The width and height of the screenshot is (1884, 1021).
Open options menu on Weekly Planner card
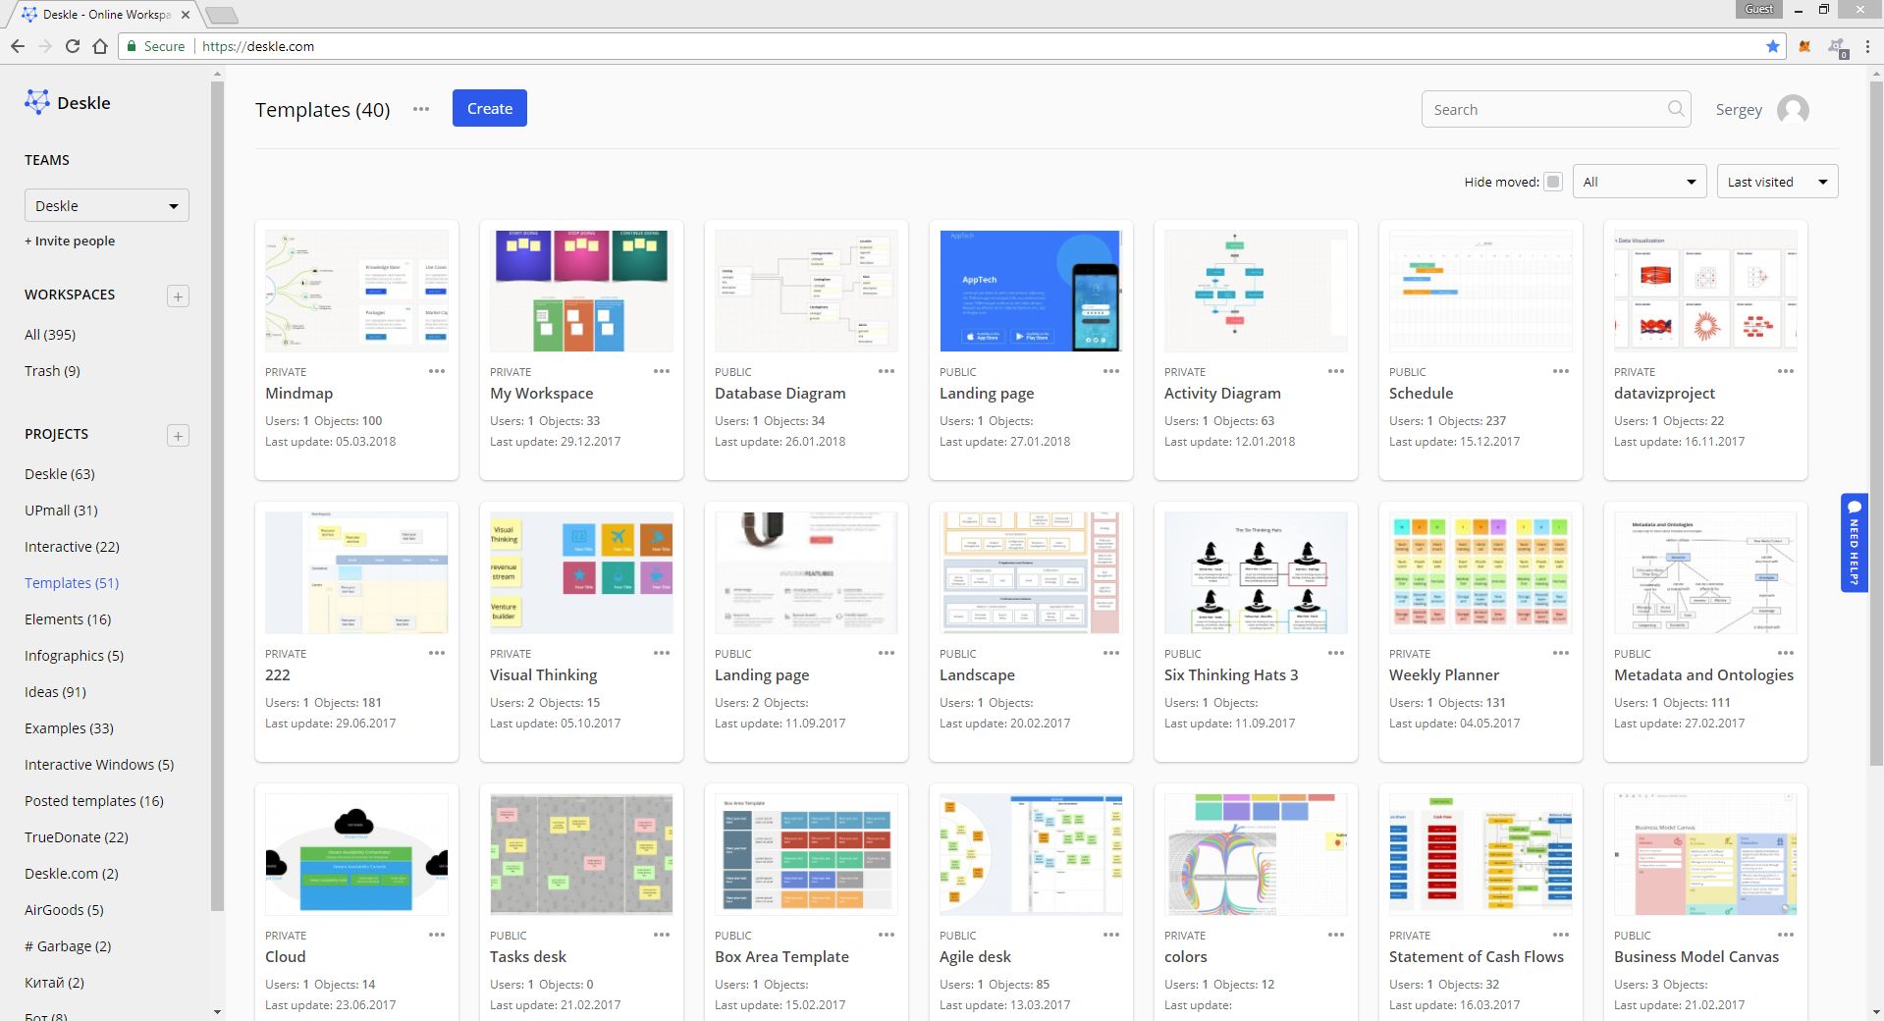pyautogui.click(x=1561, y=653)
